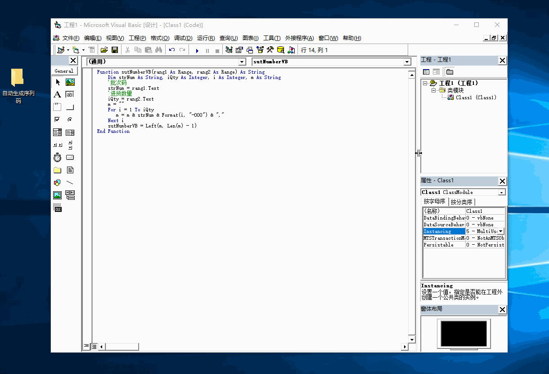Select the OptionButton control in the toolbox
Screen dimensions: 549x374
click(x=70, y=119)
